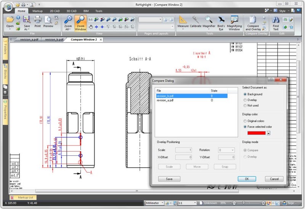Click the Zoom All icon

(x=68, y=19)
